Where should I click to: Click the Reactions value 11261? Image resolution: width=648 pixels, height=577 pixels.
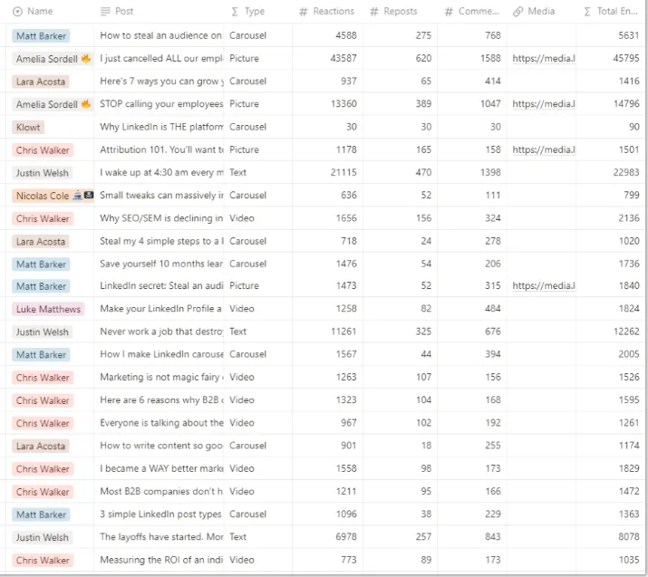(343, 332)
